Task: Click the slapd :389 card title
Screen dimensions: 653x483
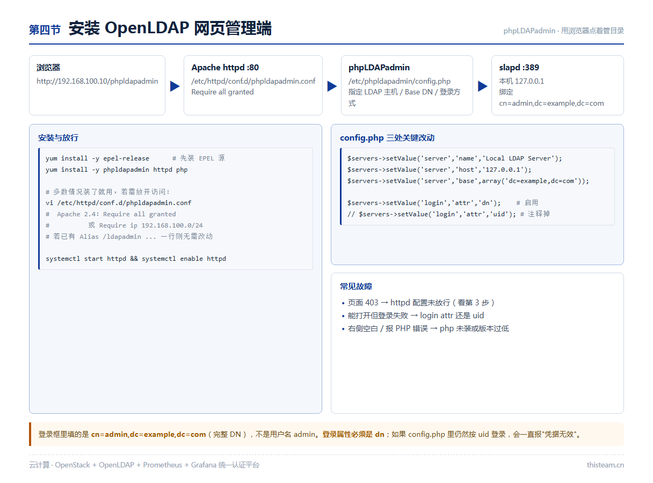Action: [x=519, y=68]
